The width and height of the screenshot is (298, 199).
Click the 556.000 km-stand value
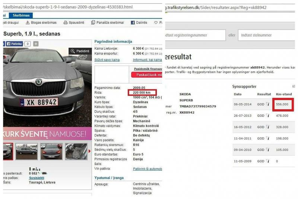tap(282, 104)
